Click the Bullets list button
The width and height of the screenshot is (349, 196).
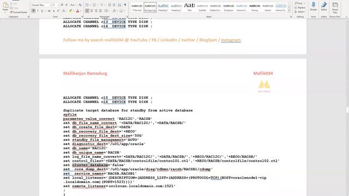coord(87,5)
